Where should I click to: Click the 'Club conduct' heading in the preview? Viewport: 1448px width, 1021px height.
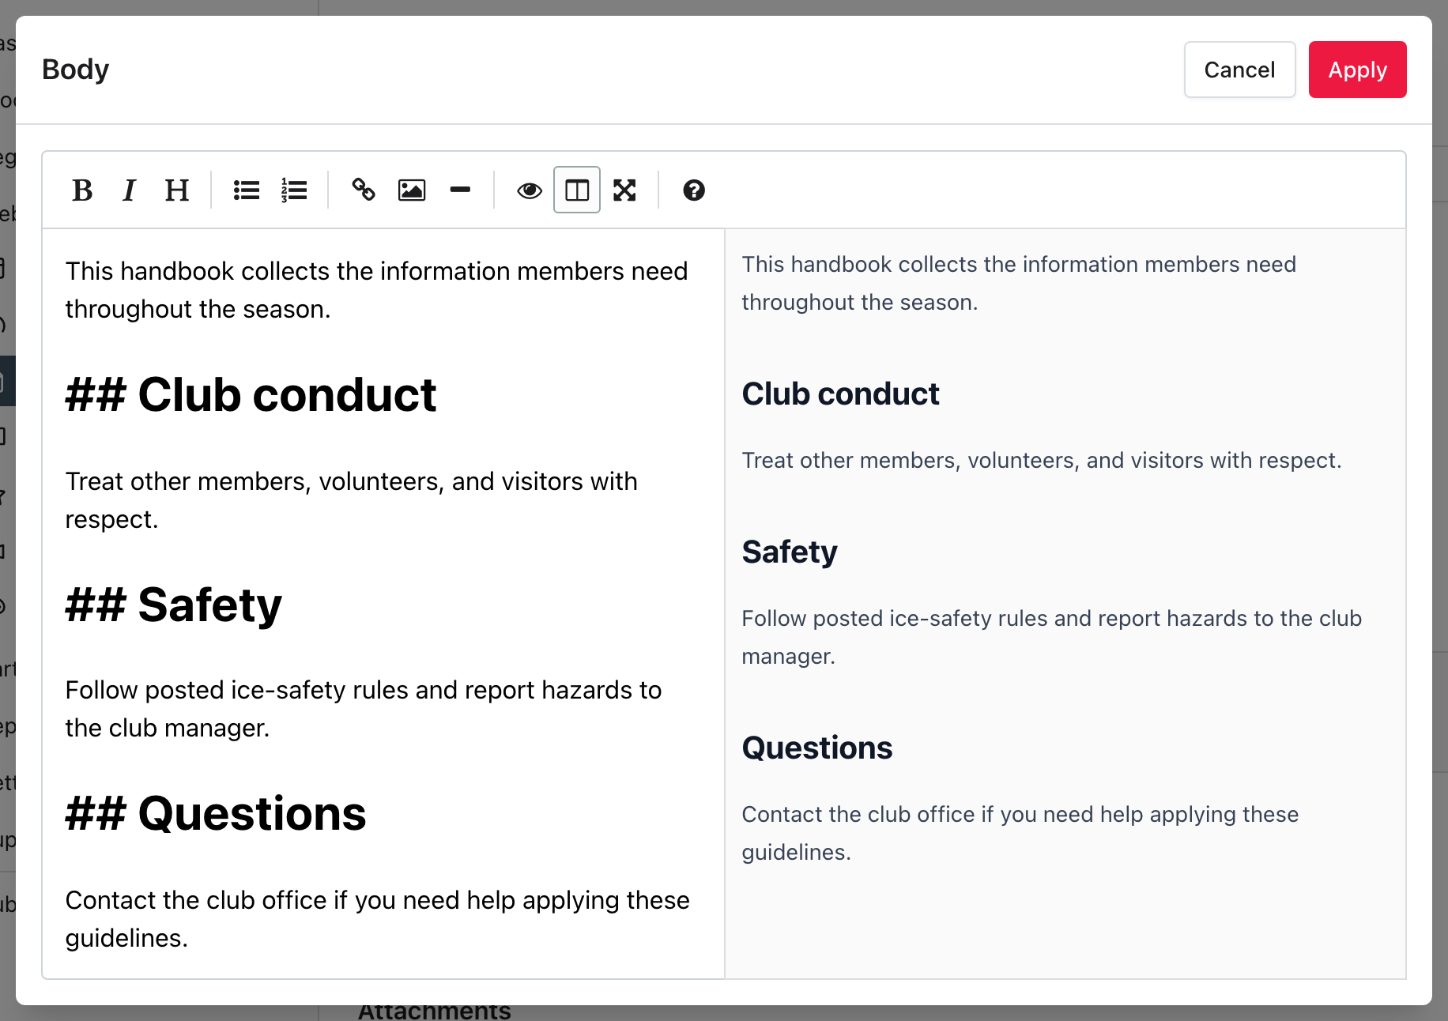tap(840, 394)
